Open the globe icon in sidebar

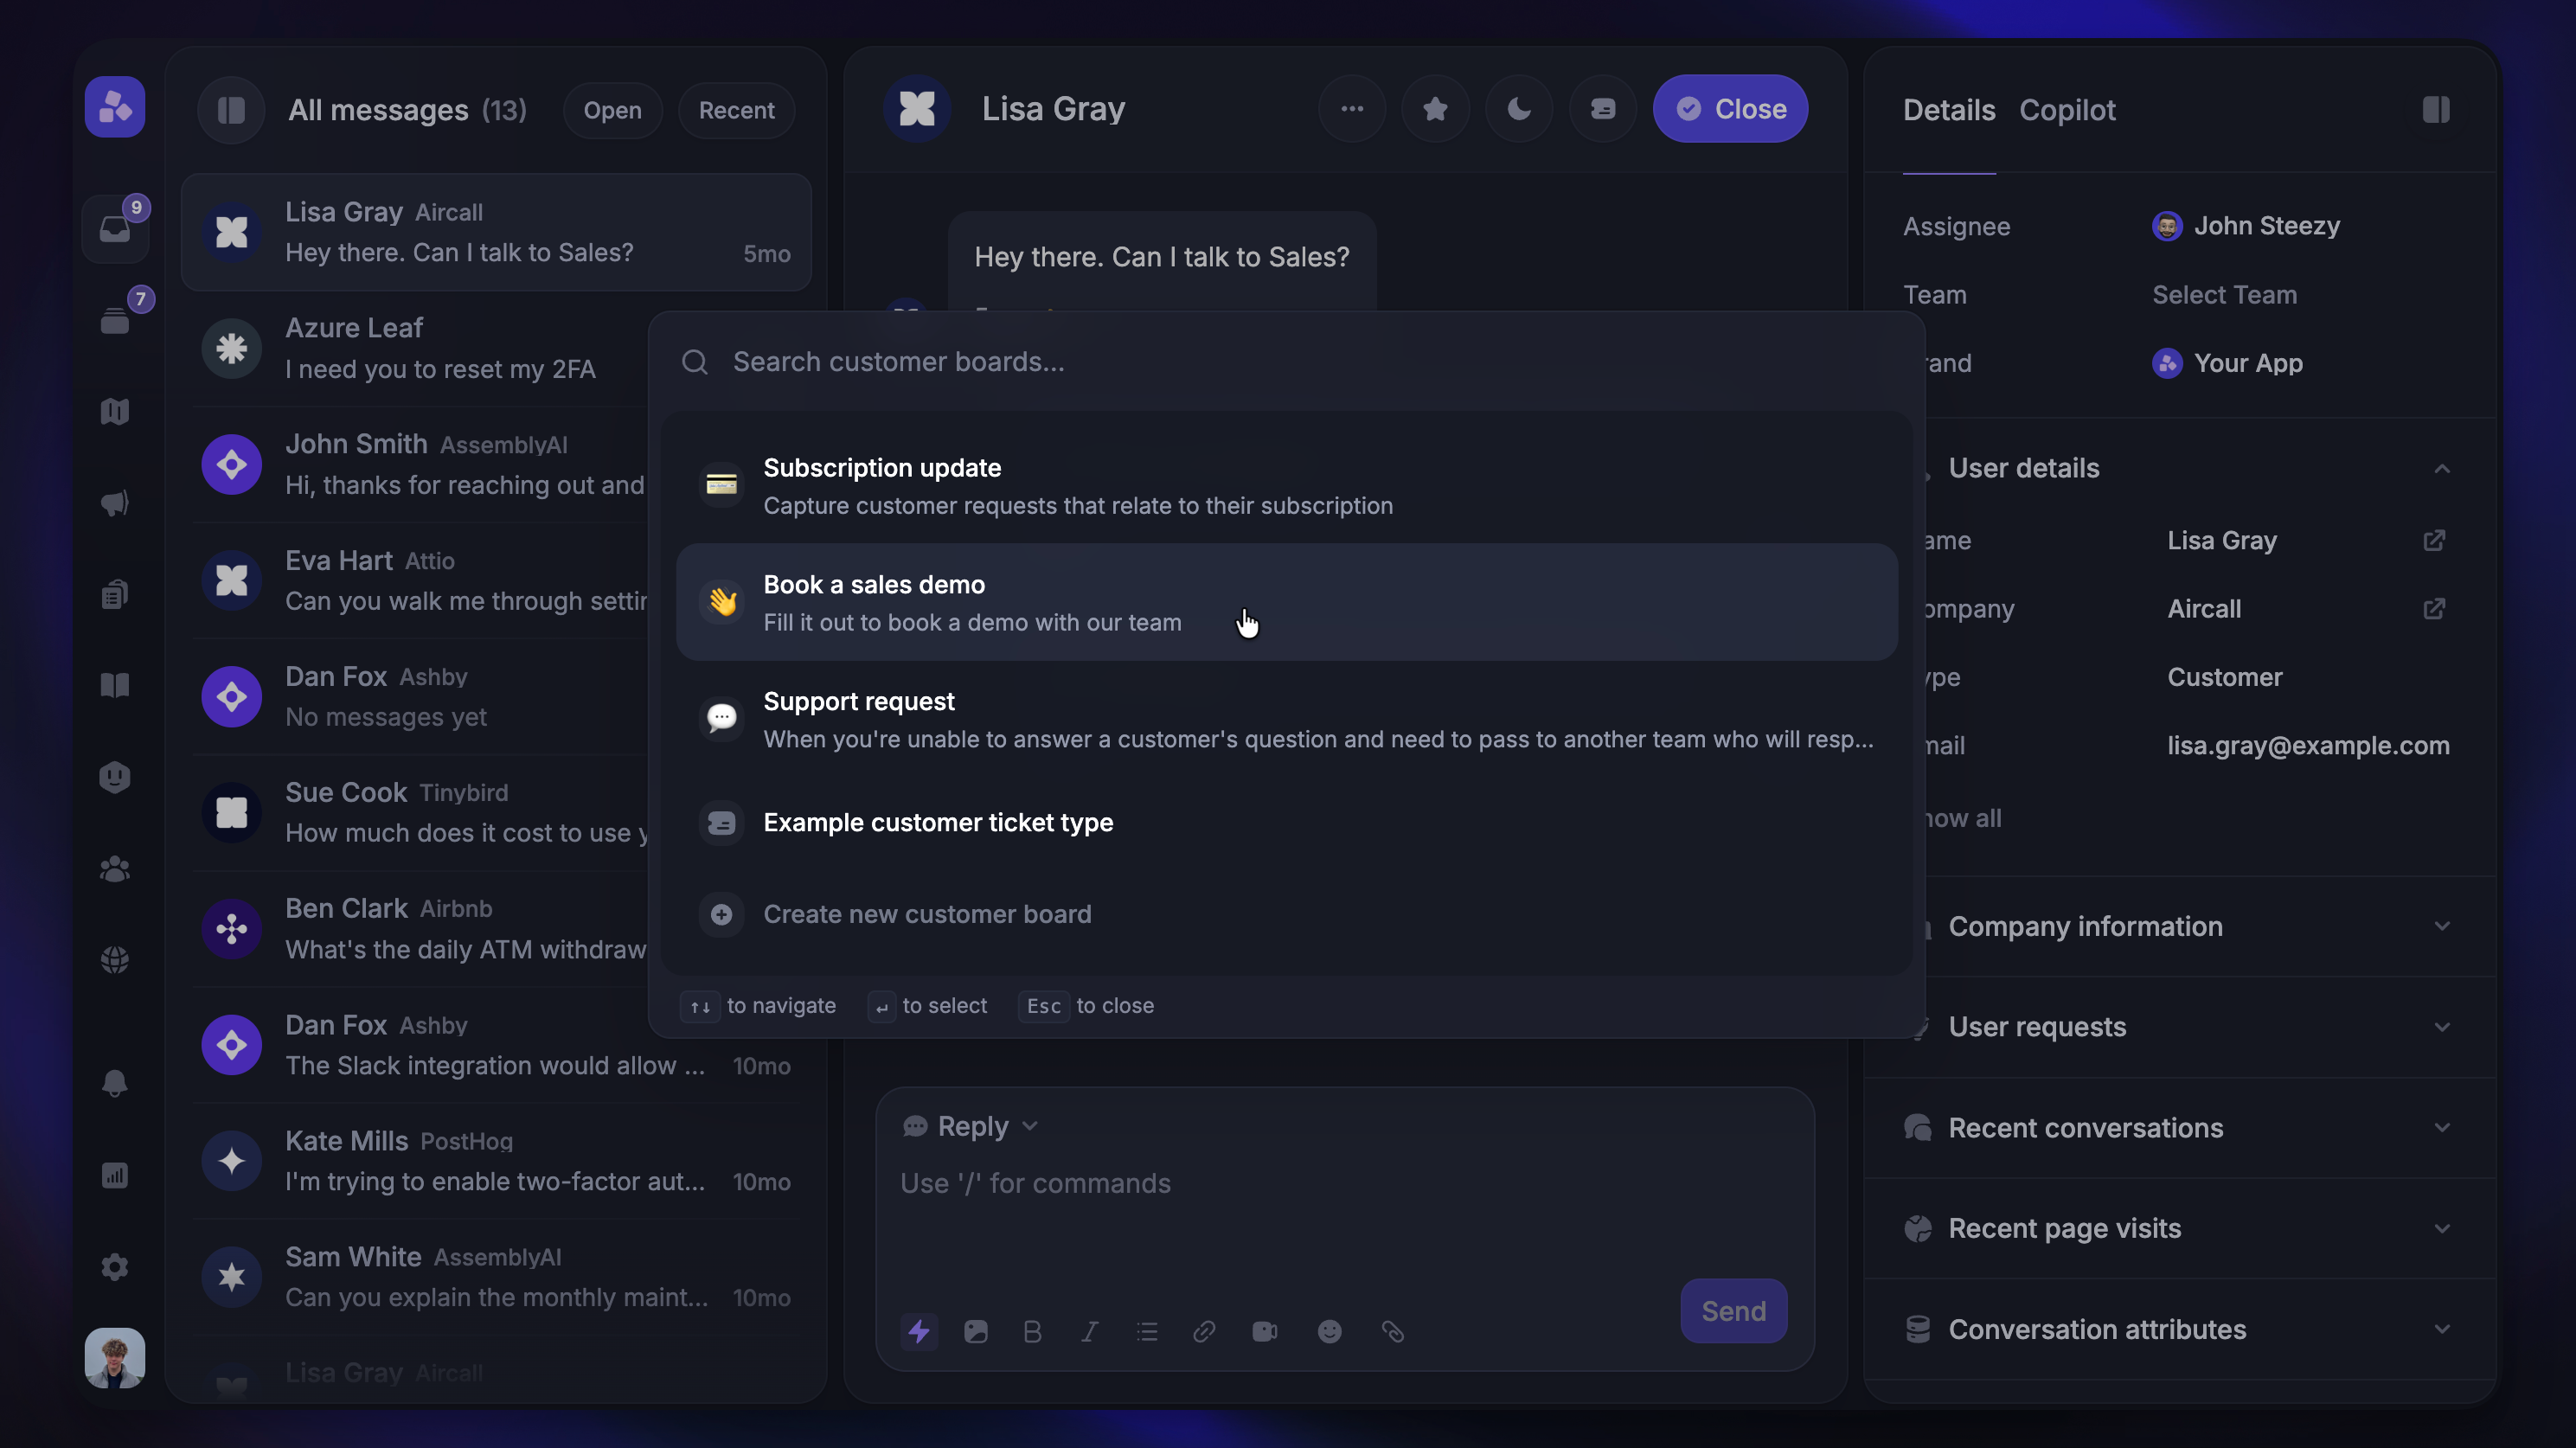point(115,960)
